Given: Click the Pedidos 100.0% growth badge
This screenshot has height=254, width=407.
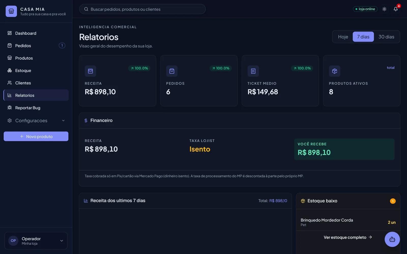Looking at the screenshot, I should (x=221, y=68).
